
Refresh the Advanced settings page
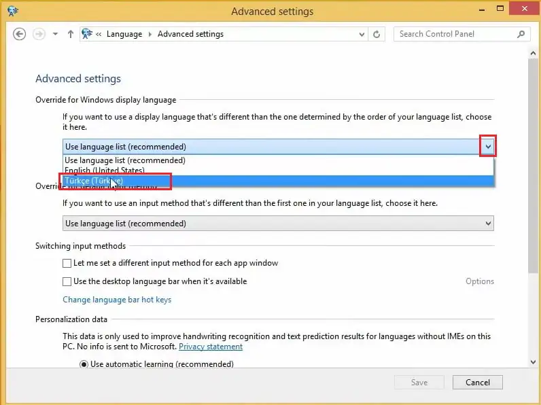click(377, 34)
